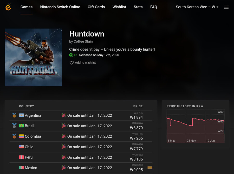The height and width of the screenshot is (174, 234).
Task: Navigate to Wishlist
Action: pos(119,7)
